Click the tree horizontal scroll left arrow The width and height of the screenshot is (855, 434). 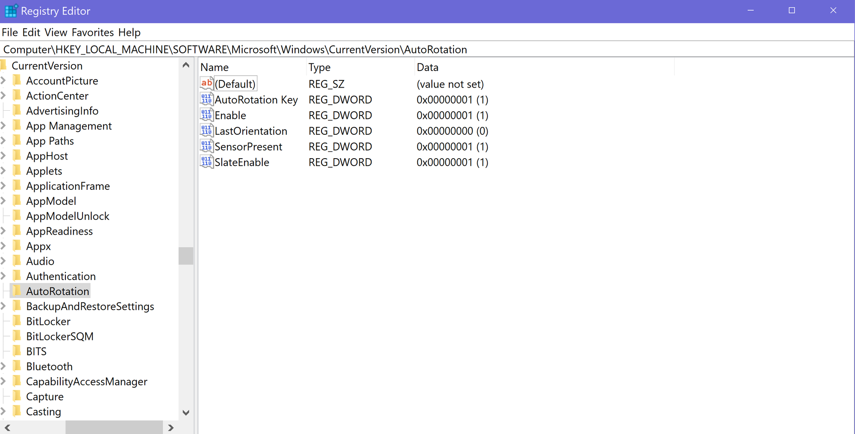(7, 428)
